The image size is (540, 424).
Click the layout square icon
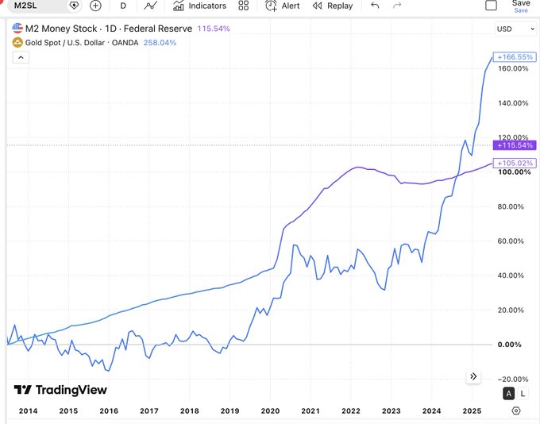(x=491, y=6)
